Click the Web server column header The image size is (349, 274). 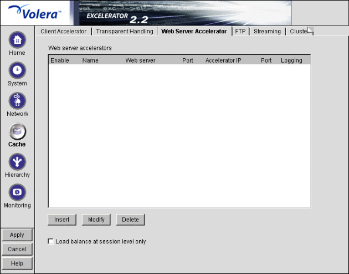pyautogui.click(x=140, y=60)
